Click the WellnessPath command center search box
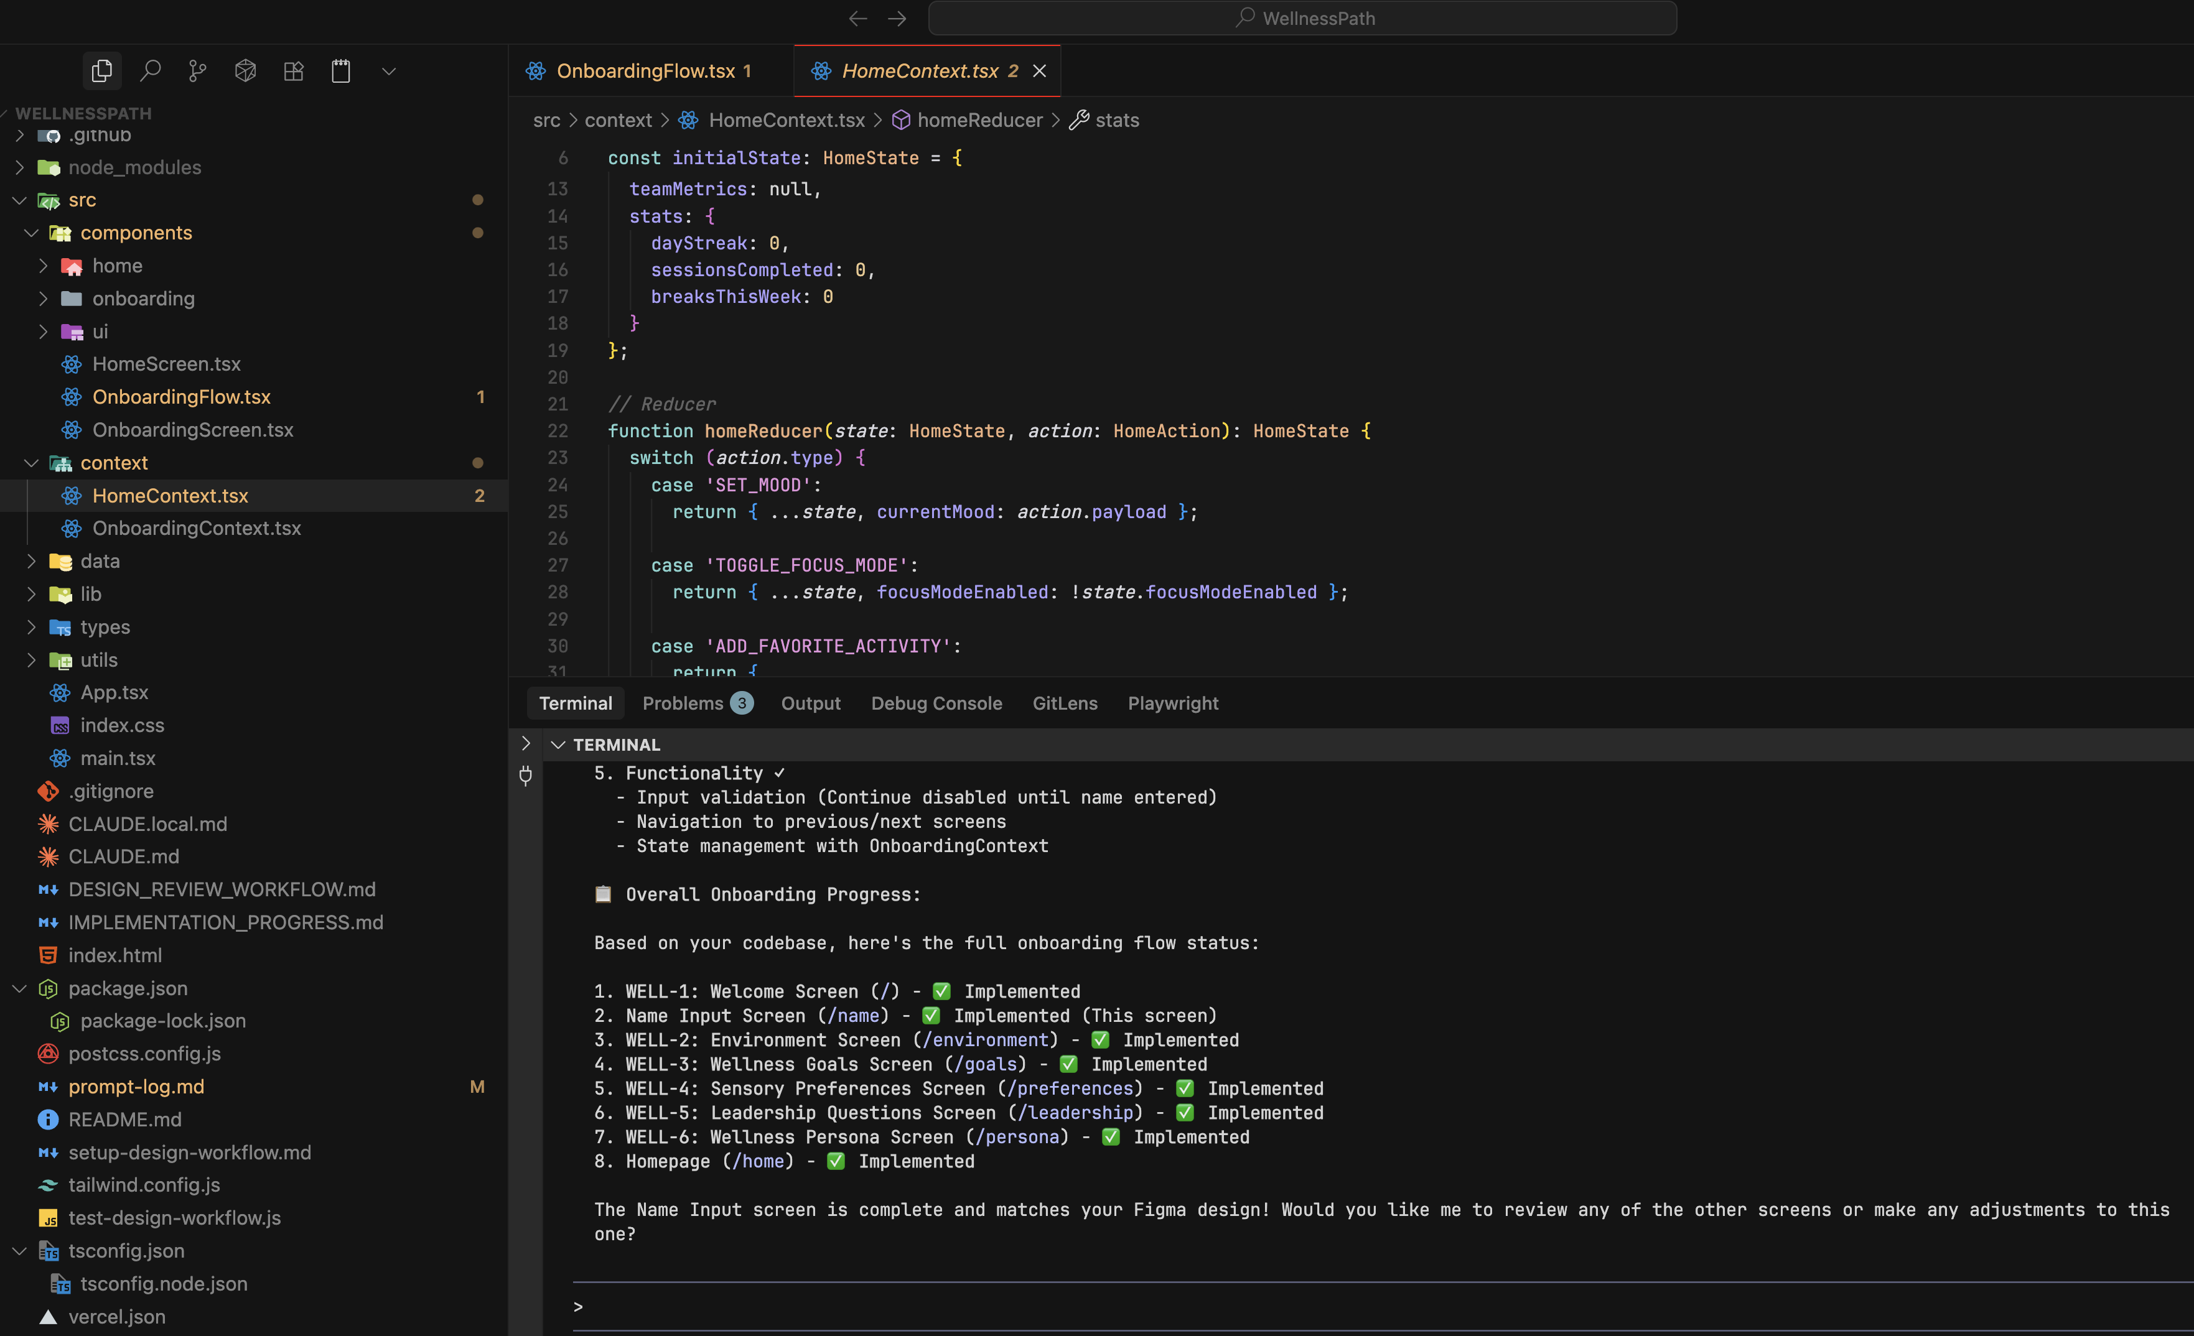 (1302, 18)
